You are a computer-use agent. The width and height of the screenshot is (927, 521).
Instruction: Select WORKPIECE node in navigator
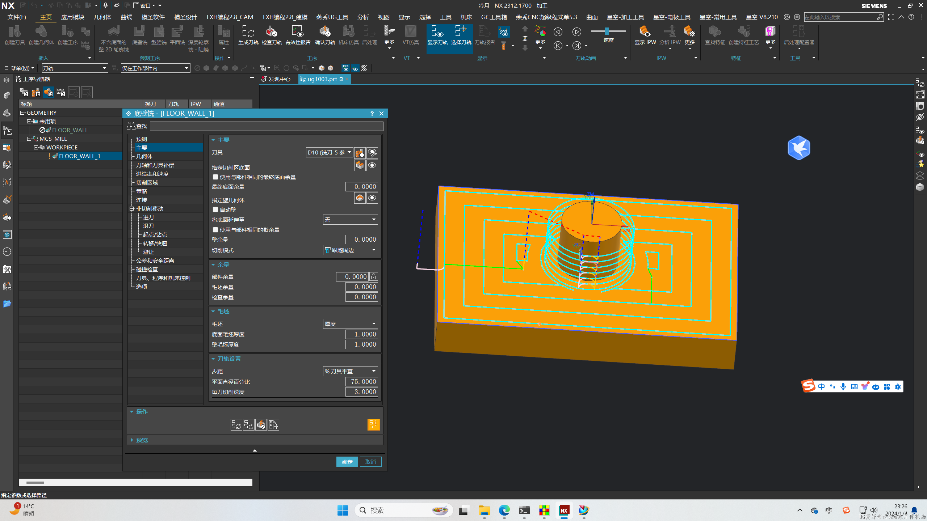(x=62, y=147)
